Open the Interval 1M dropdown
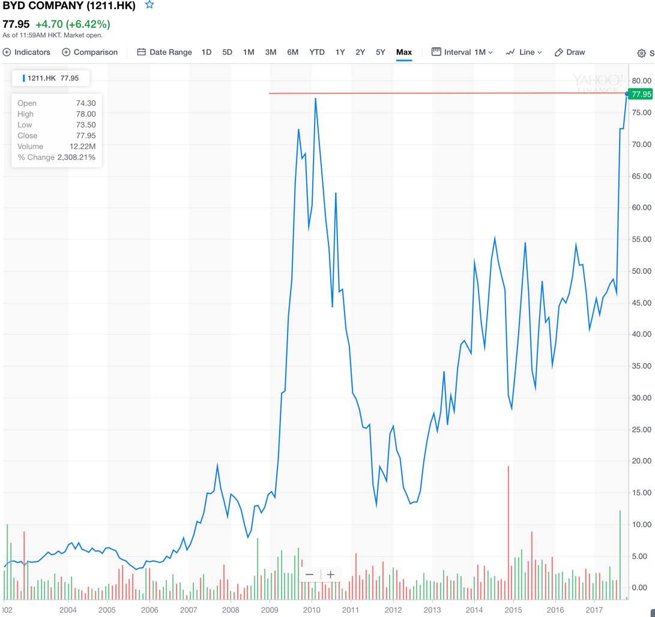655x617 pixels. (x=462, y=52)
